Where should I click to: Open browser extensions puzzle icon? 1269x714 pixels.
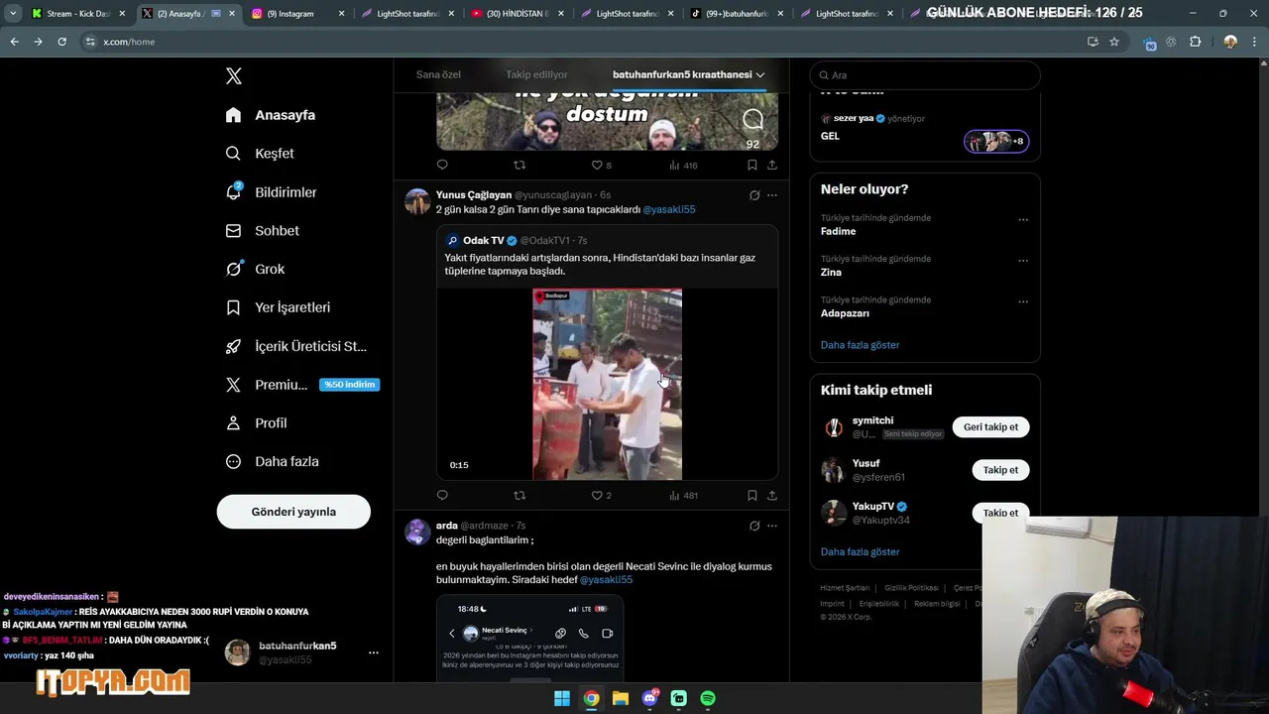1195,42
